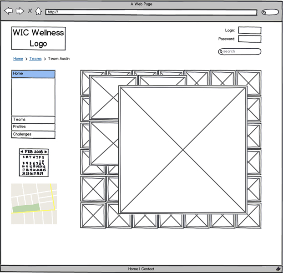Select the Home item in sidebar menu
Screen dimensions: 283x273
(33, 74)
